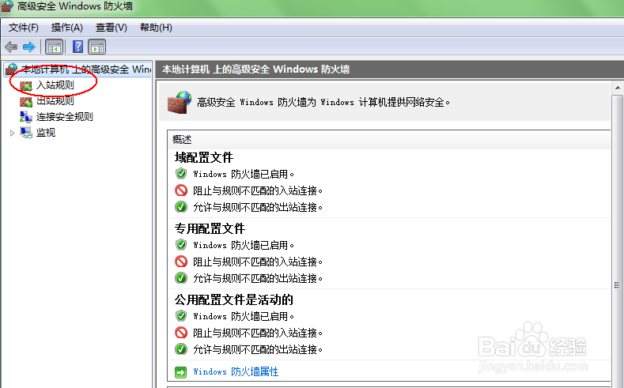624x388 pixels.
Task: Click green check icon under 专用配置文件
Action: coord(181,278)
